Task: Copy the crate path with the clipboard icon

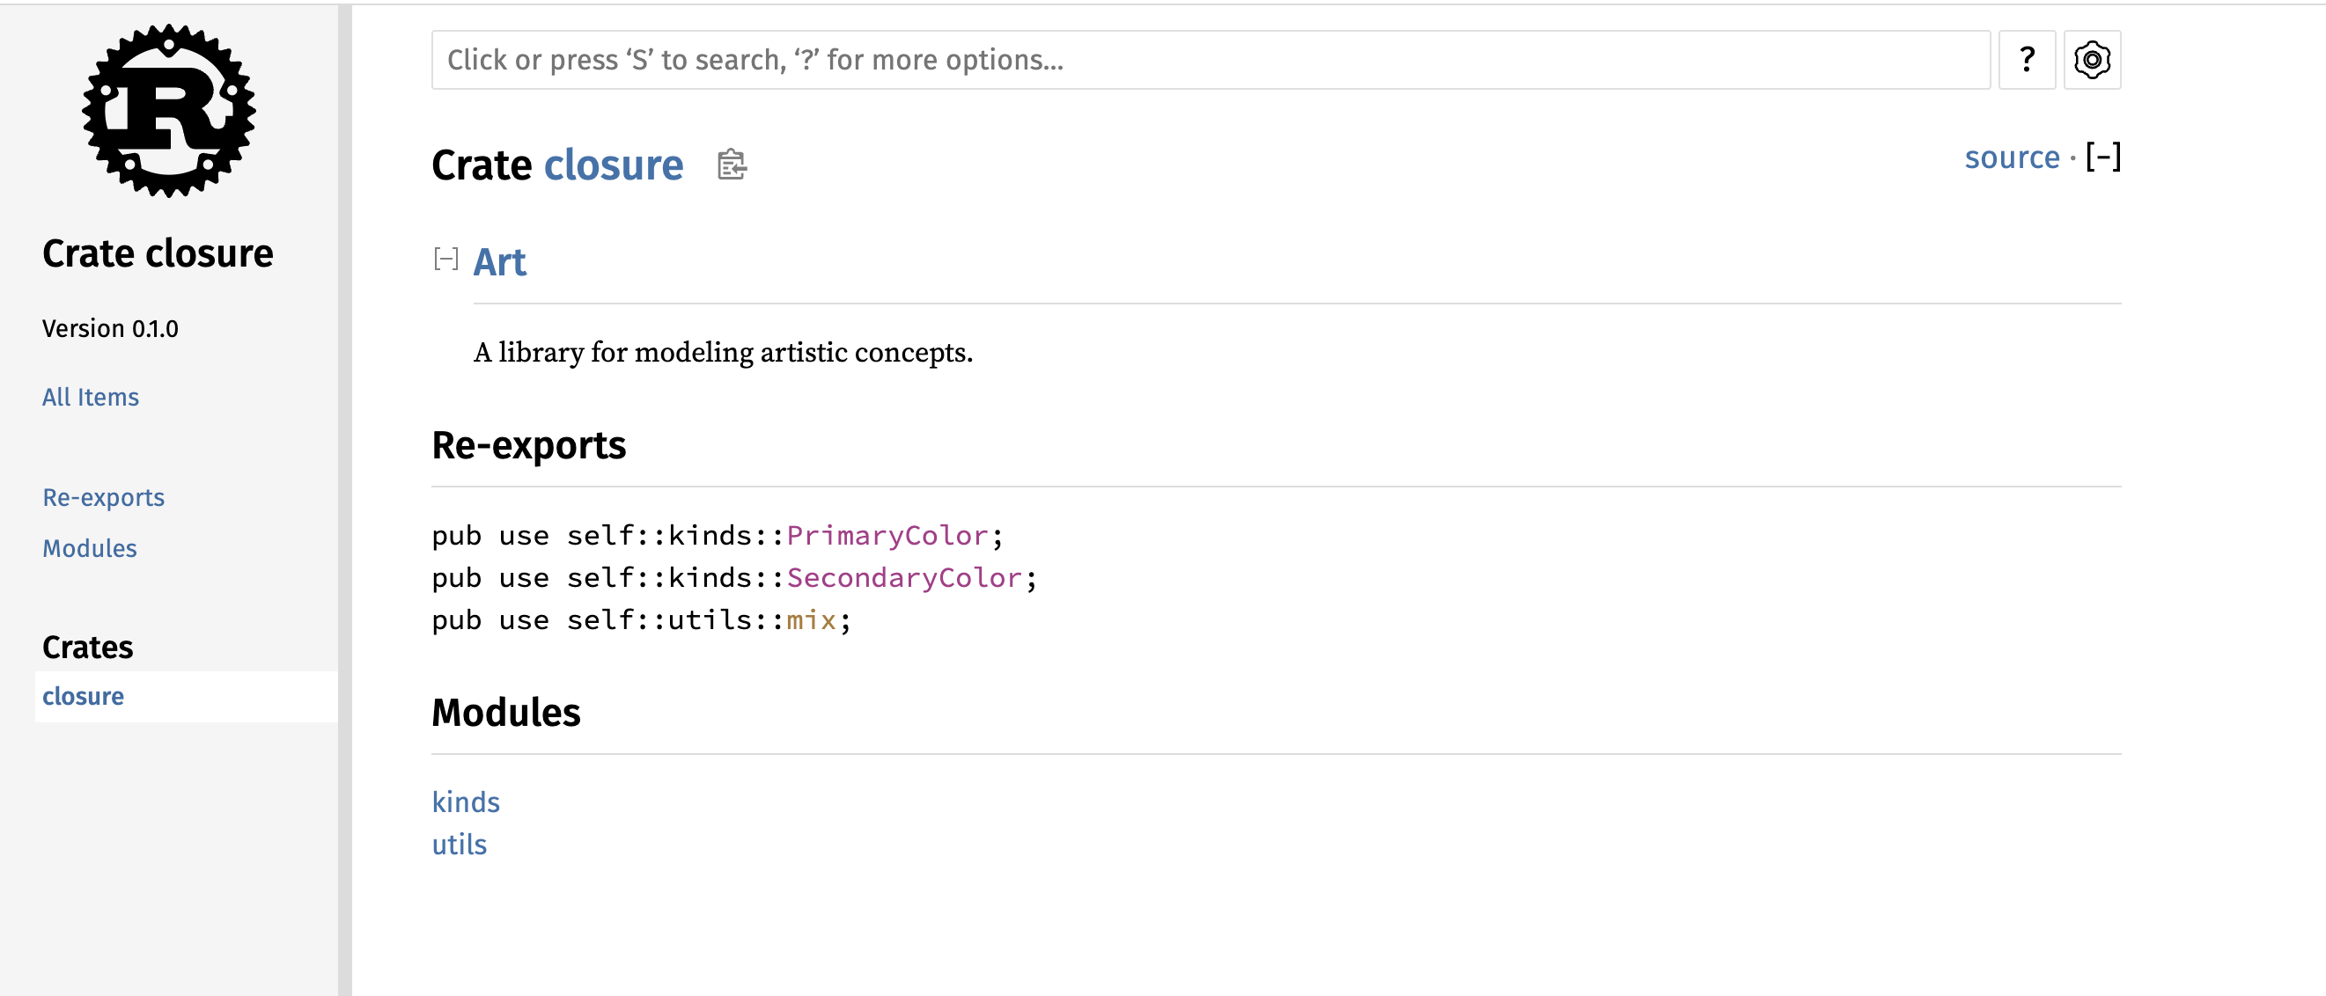Action: [732, 165]
